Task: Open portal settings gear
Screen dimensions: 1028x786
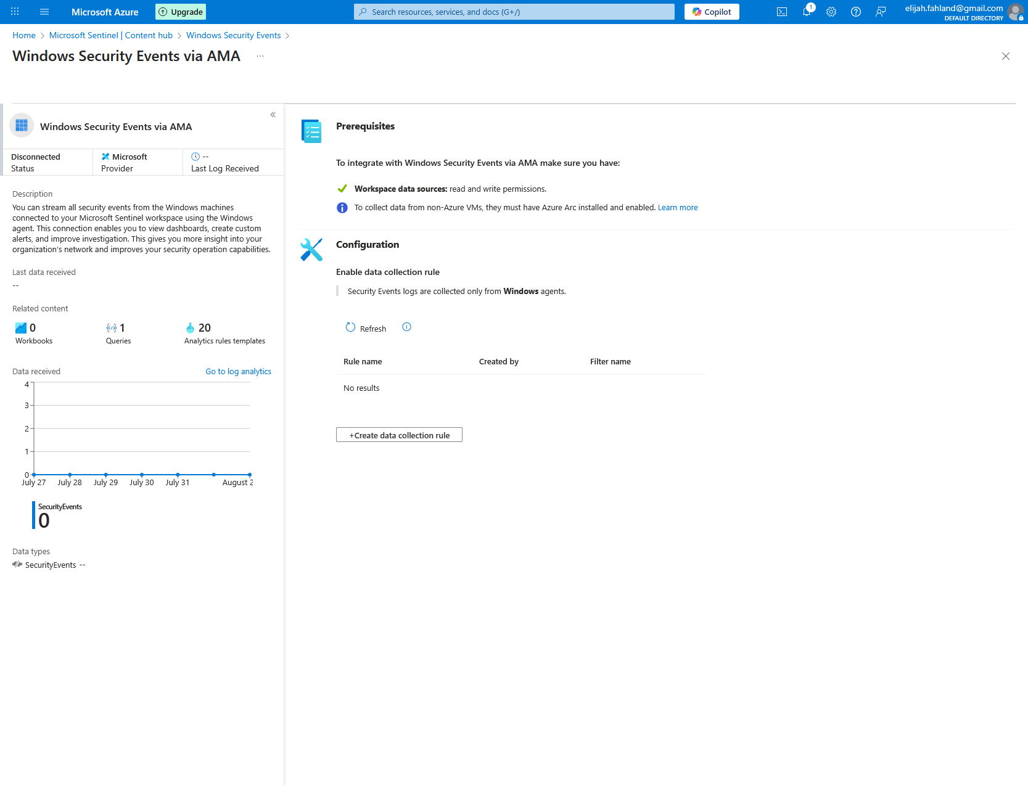Action: (831, 12)
